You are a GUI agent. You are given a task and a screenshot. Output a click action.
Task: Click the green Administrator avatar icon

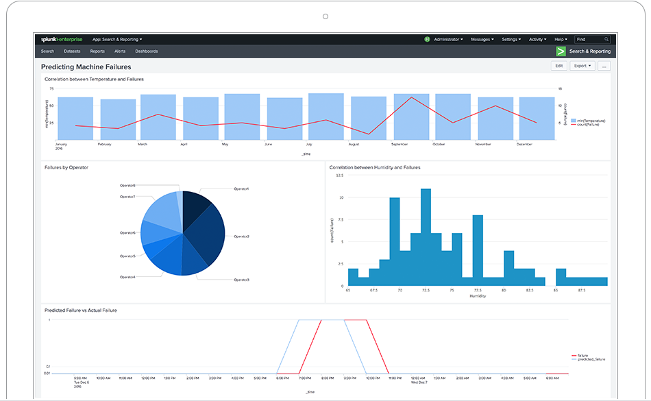coord(427,40)
